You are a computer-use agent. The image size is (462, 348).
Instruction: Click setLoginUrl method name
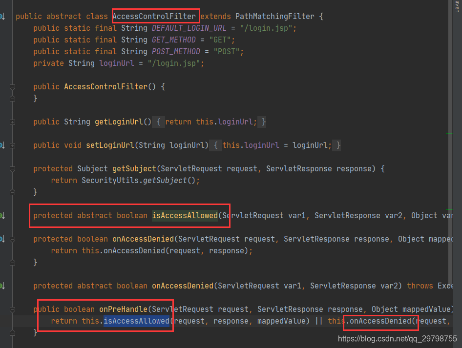click(110, 145)
